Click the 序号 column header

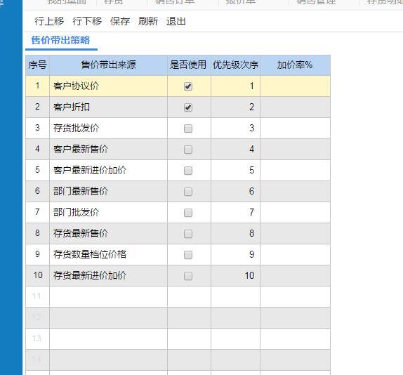click(x=37, y=65)
